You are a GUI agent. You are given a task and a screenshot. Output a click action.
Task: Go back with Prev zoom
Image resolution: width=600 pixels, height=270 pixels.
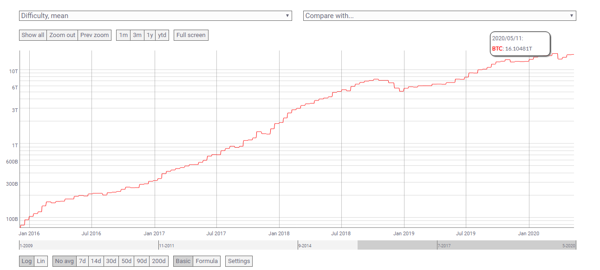point(94,35)
